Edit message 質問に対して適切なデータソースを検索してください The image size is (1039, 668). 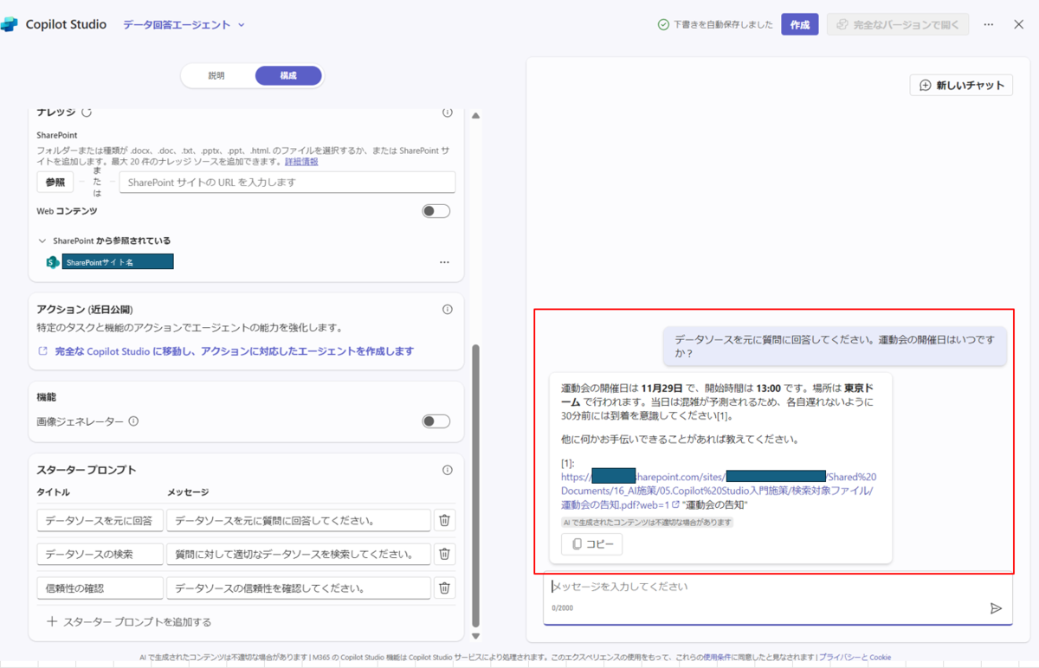[x=299, y=554]
